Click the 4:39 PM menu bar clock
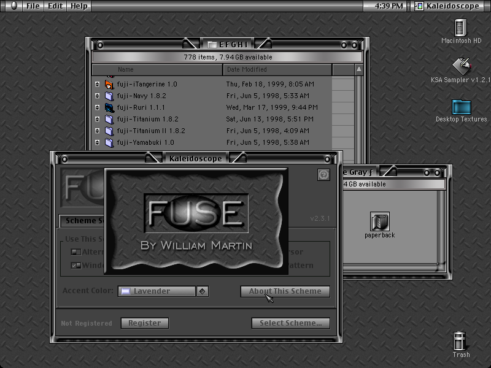This screenshot has width=491, height=368. click(389, 6)
